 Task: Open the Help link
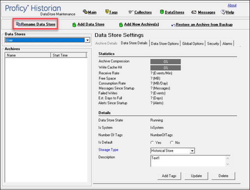click(230, 12)
